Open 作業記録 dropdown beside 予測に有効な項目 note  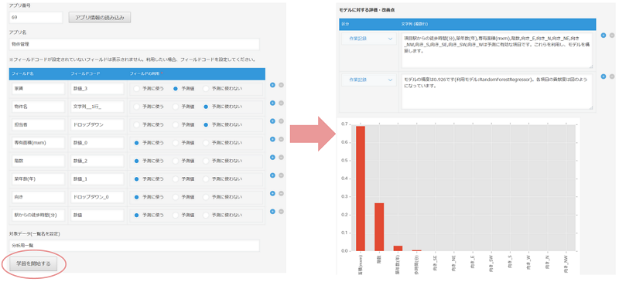click(x=369, y=39)
